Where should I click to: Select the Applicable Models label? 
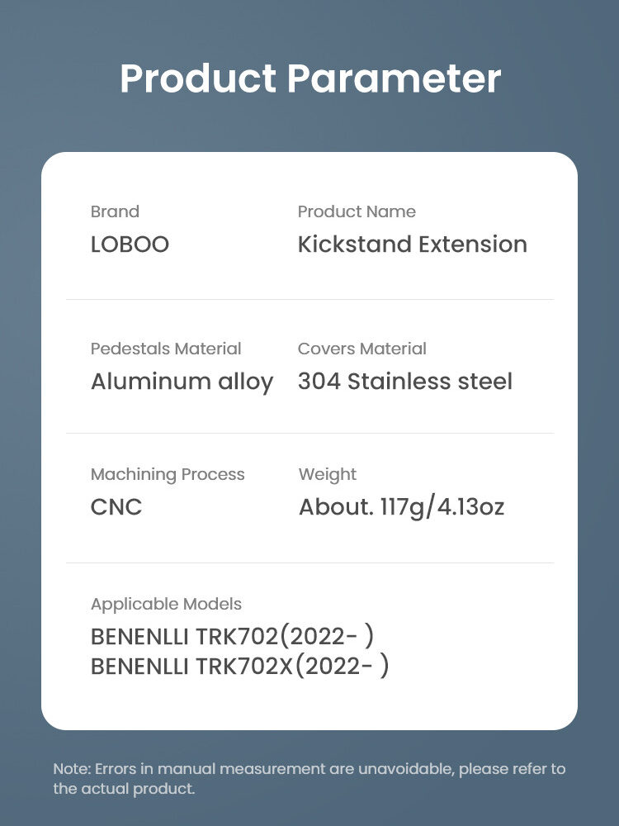point(166,605)
